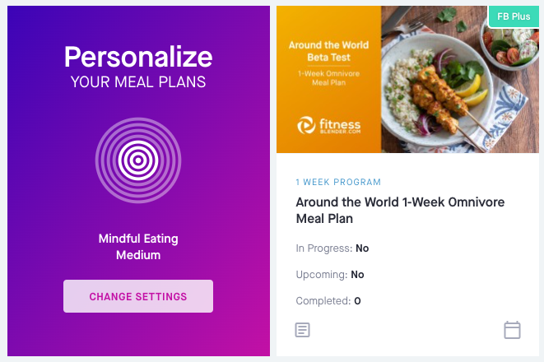Click the chicken skewer food photo
The image size is (544, 362).
444,90
